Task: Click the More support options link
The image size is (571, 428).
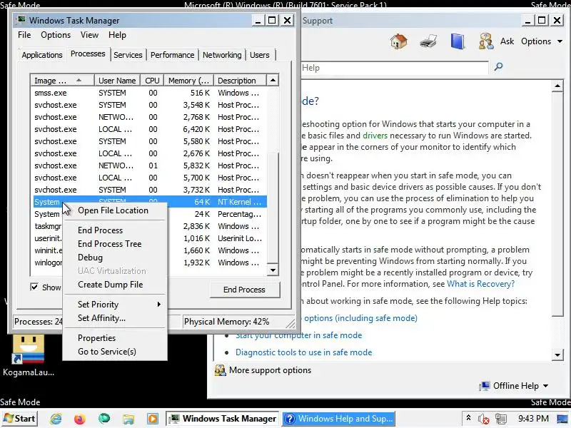Action: (270, 370)
